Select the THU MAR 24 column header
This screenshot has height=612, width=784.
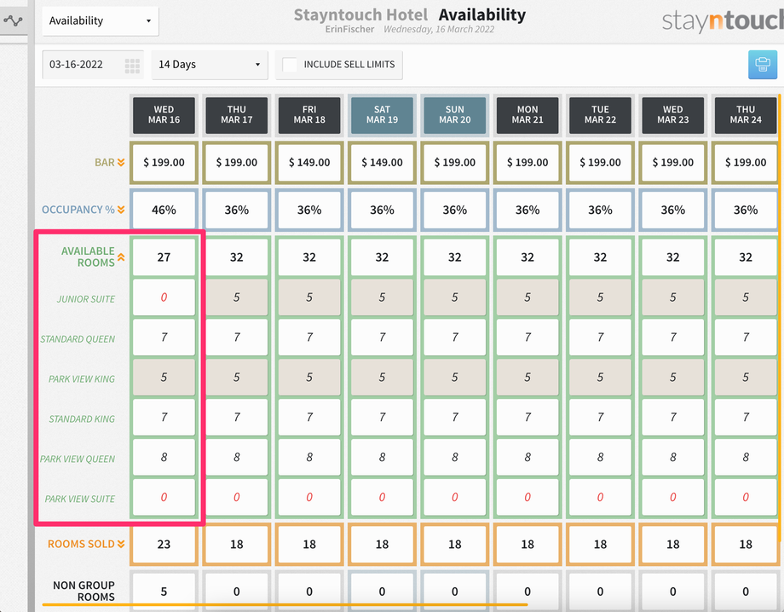(x=746, y=114)
